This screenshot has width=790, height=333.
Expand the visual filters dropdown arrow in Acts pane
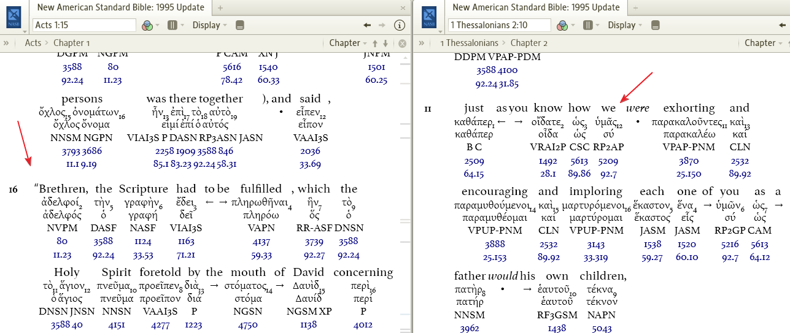point(158,26)
